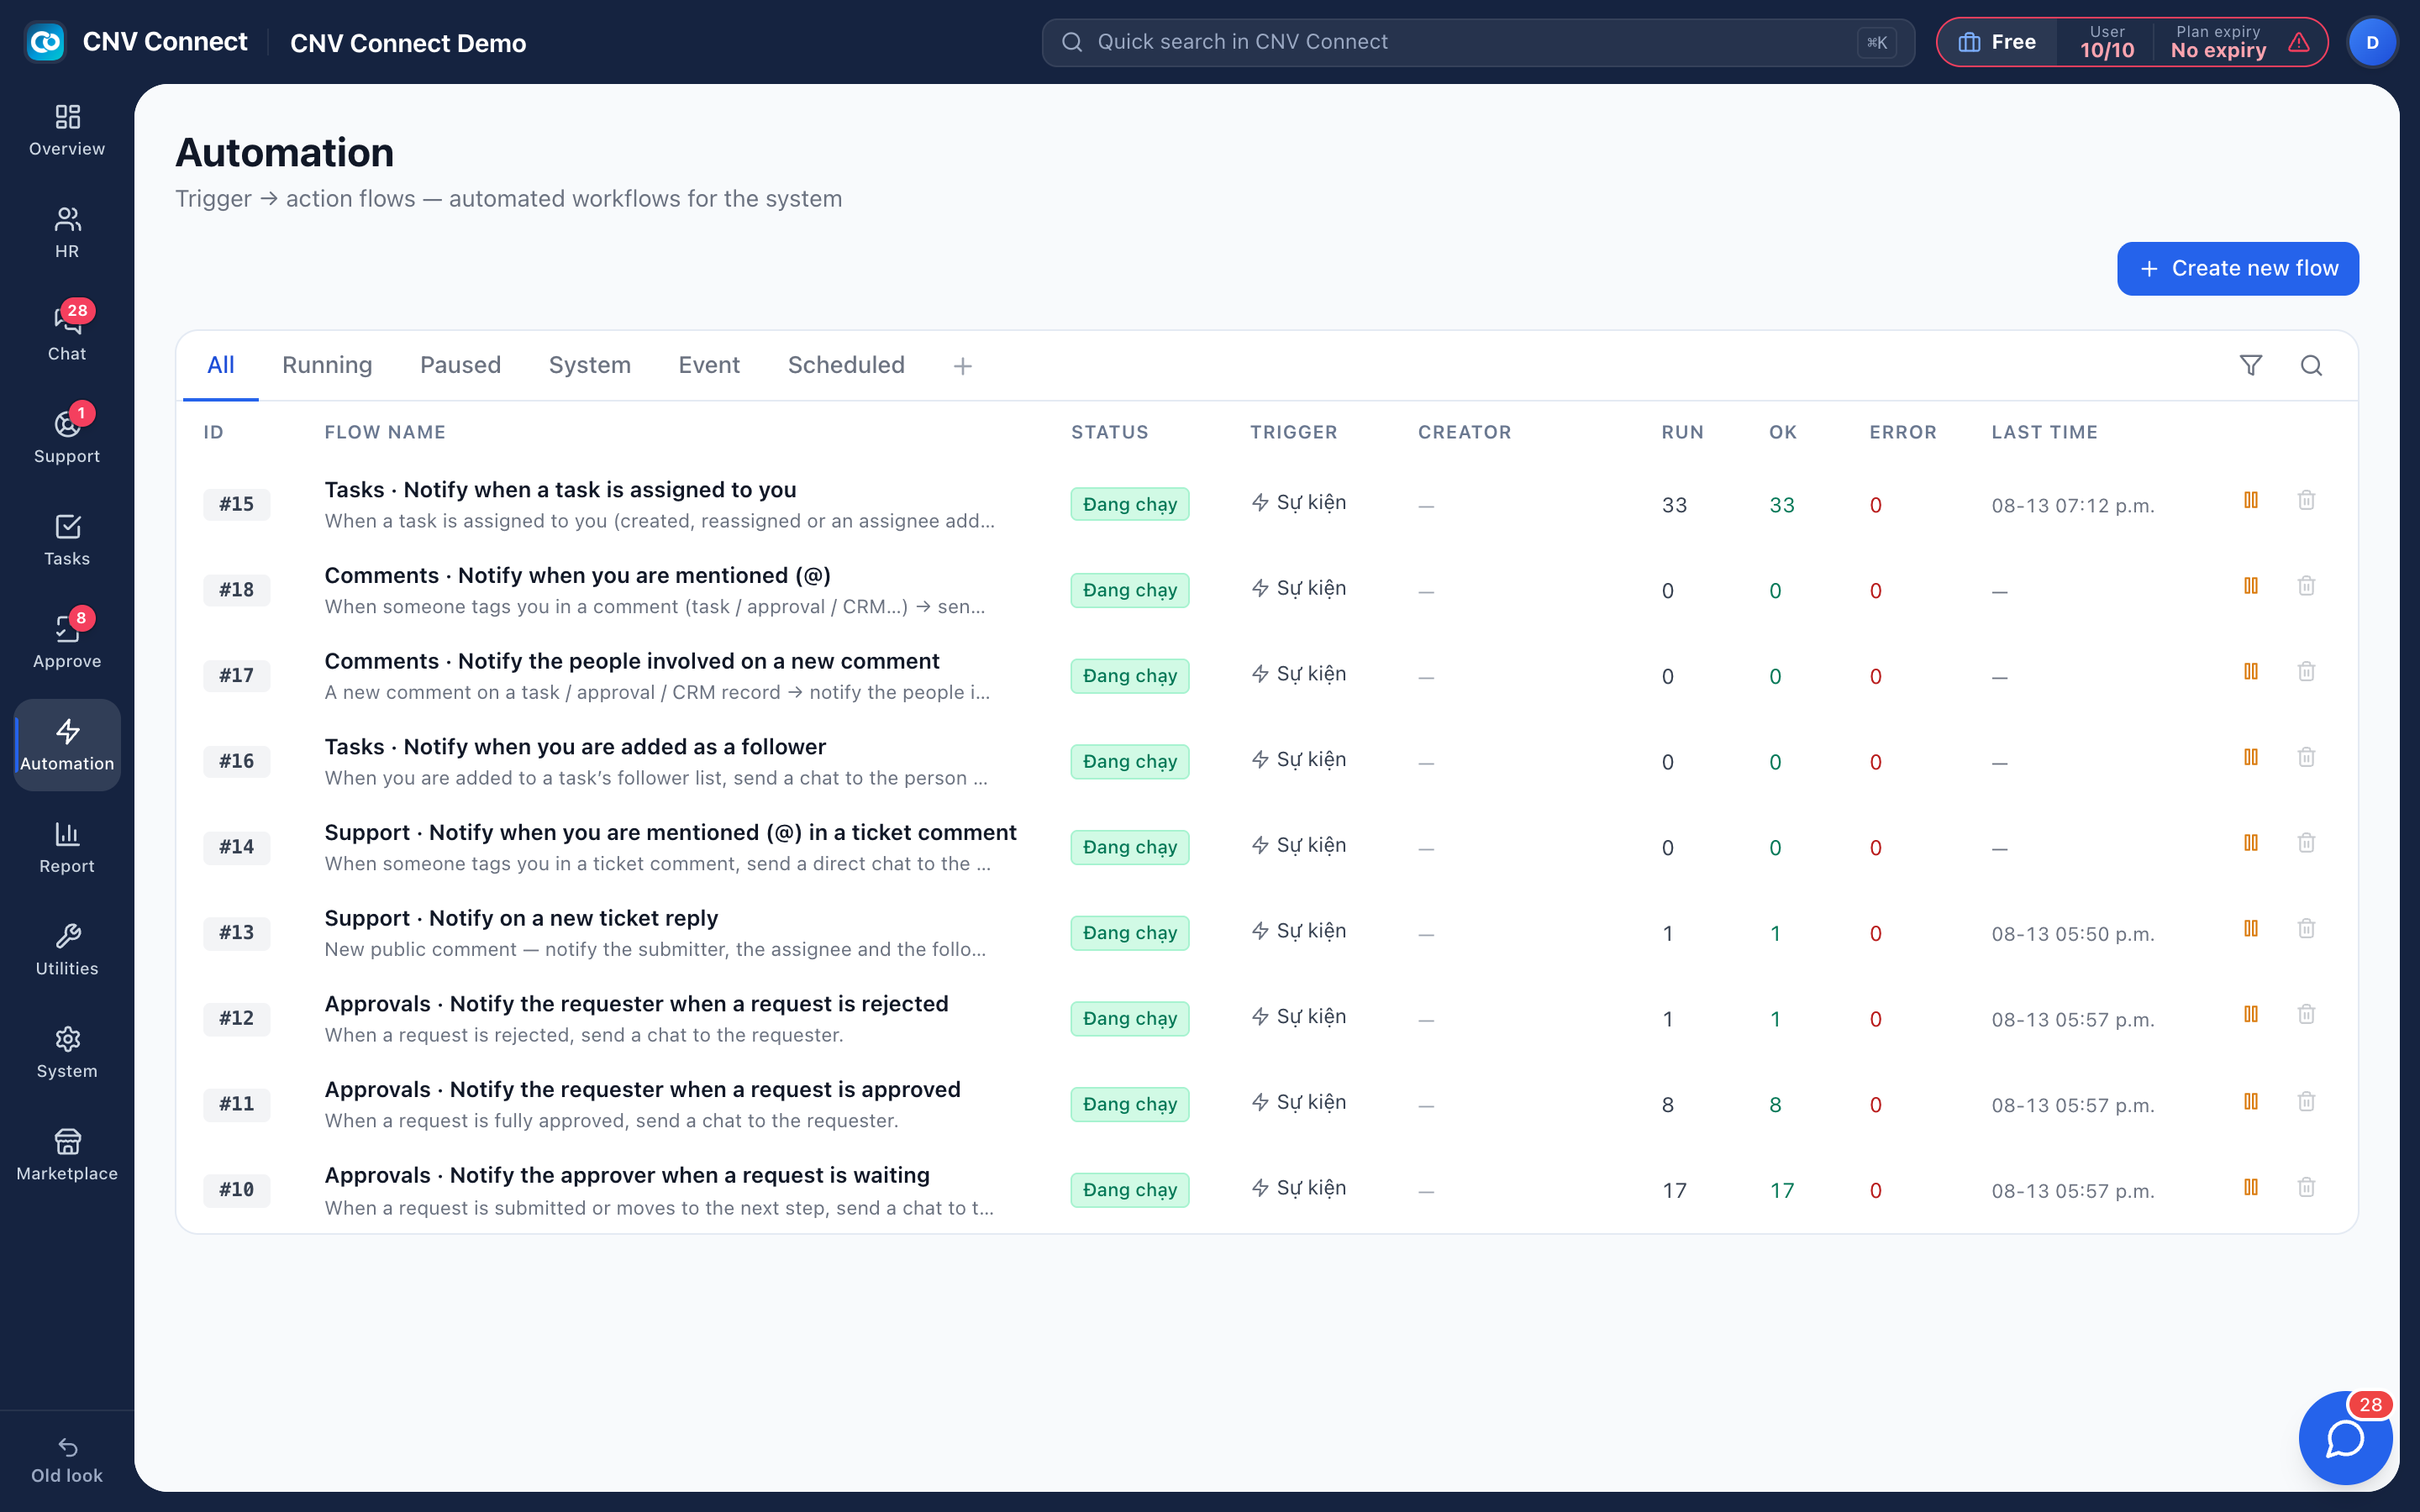Pause flow #13 new ticket reply
Image resolution: width=2420 pixels, height=1512 pixels.
pyautogui.click(x=2250, y=928)
